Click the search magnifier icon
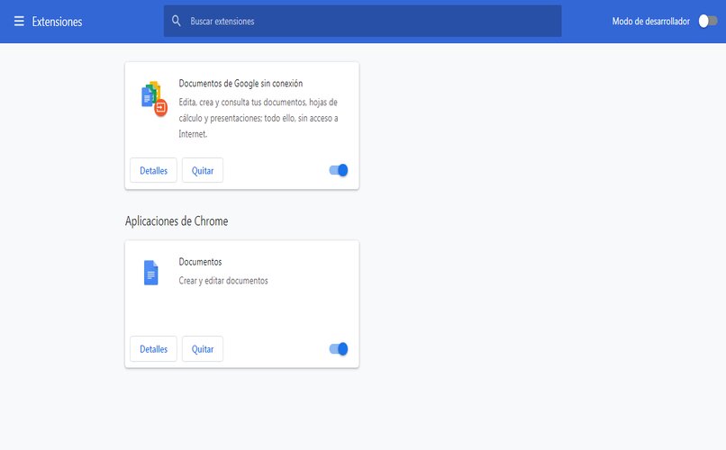Screen dimensions: 726x450 [x=177, y=21]
